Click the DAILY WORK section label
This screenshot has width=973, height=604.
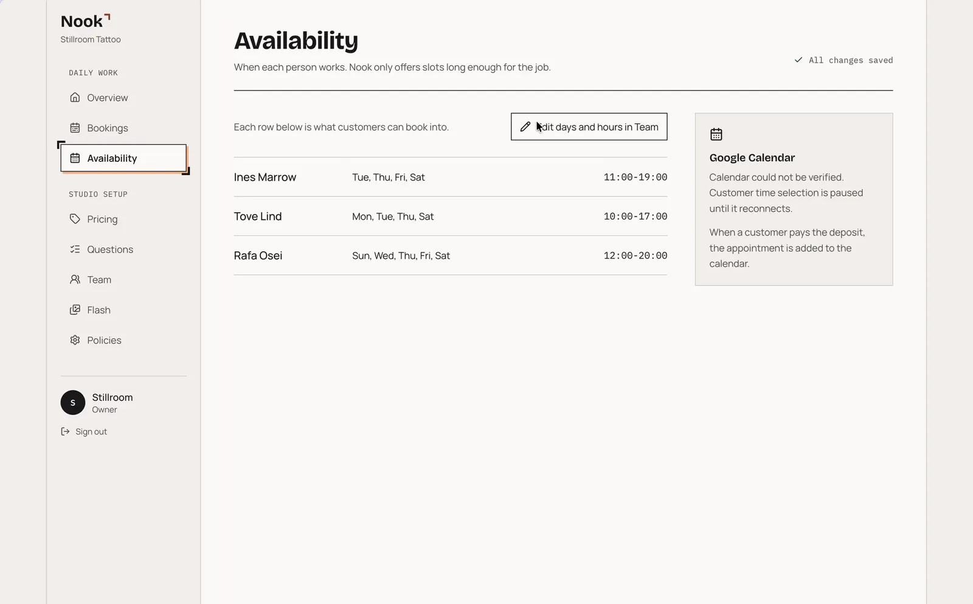point(93,72)
